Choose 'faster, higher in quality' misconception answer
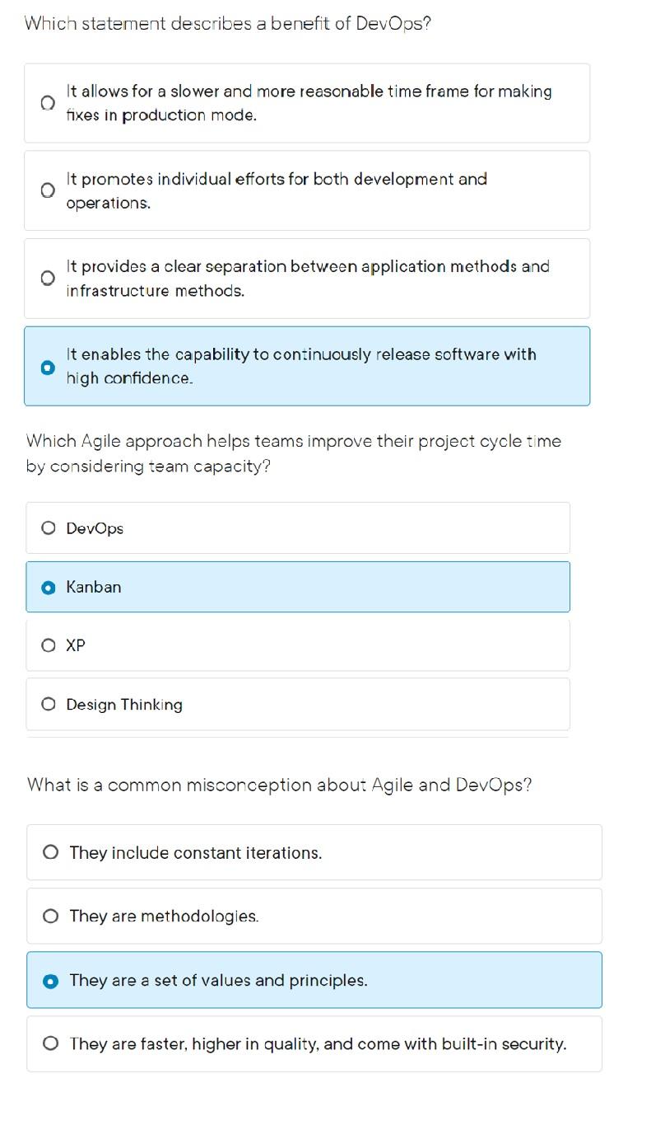This screenshot has width=651, height=1130. [50, 1043]
